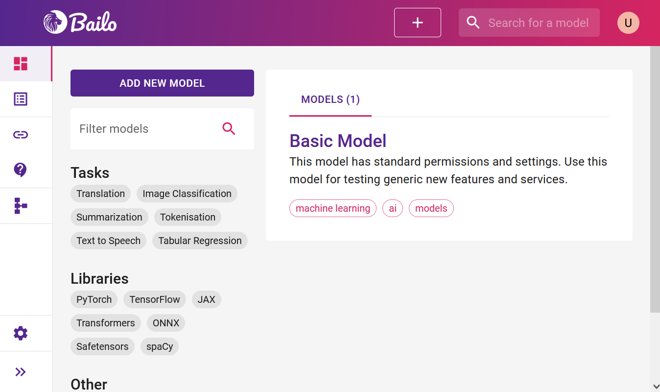Open the settings gear icon
The height and width of the screenshot is (392, 660).
point(20,333)
